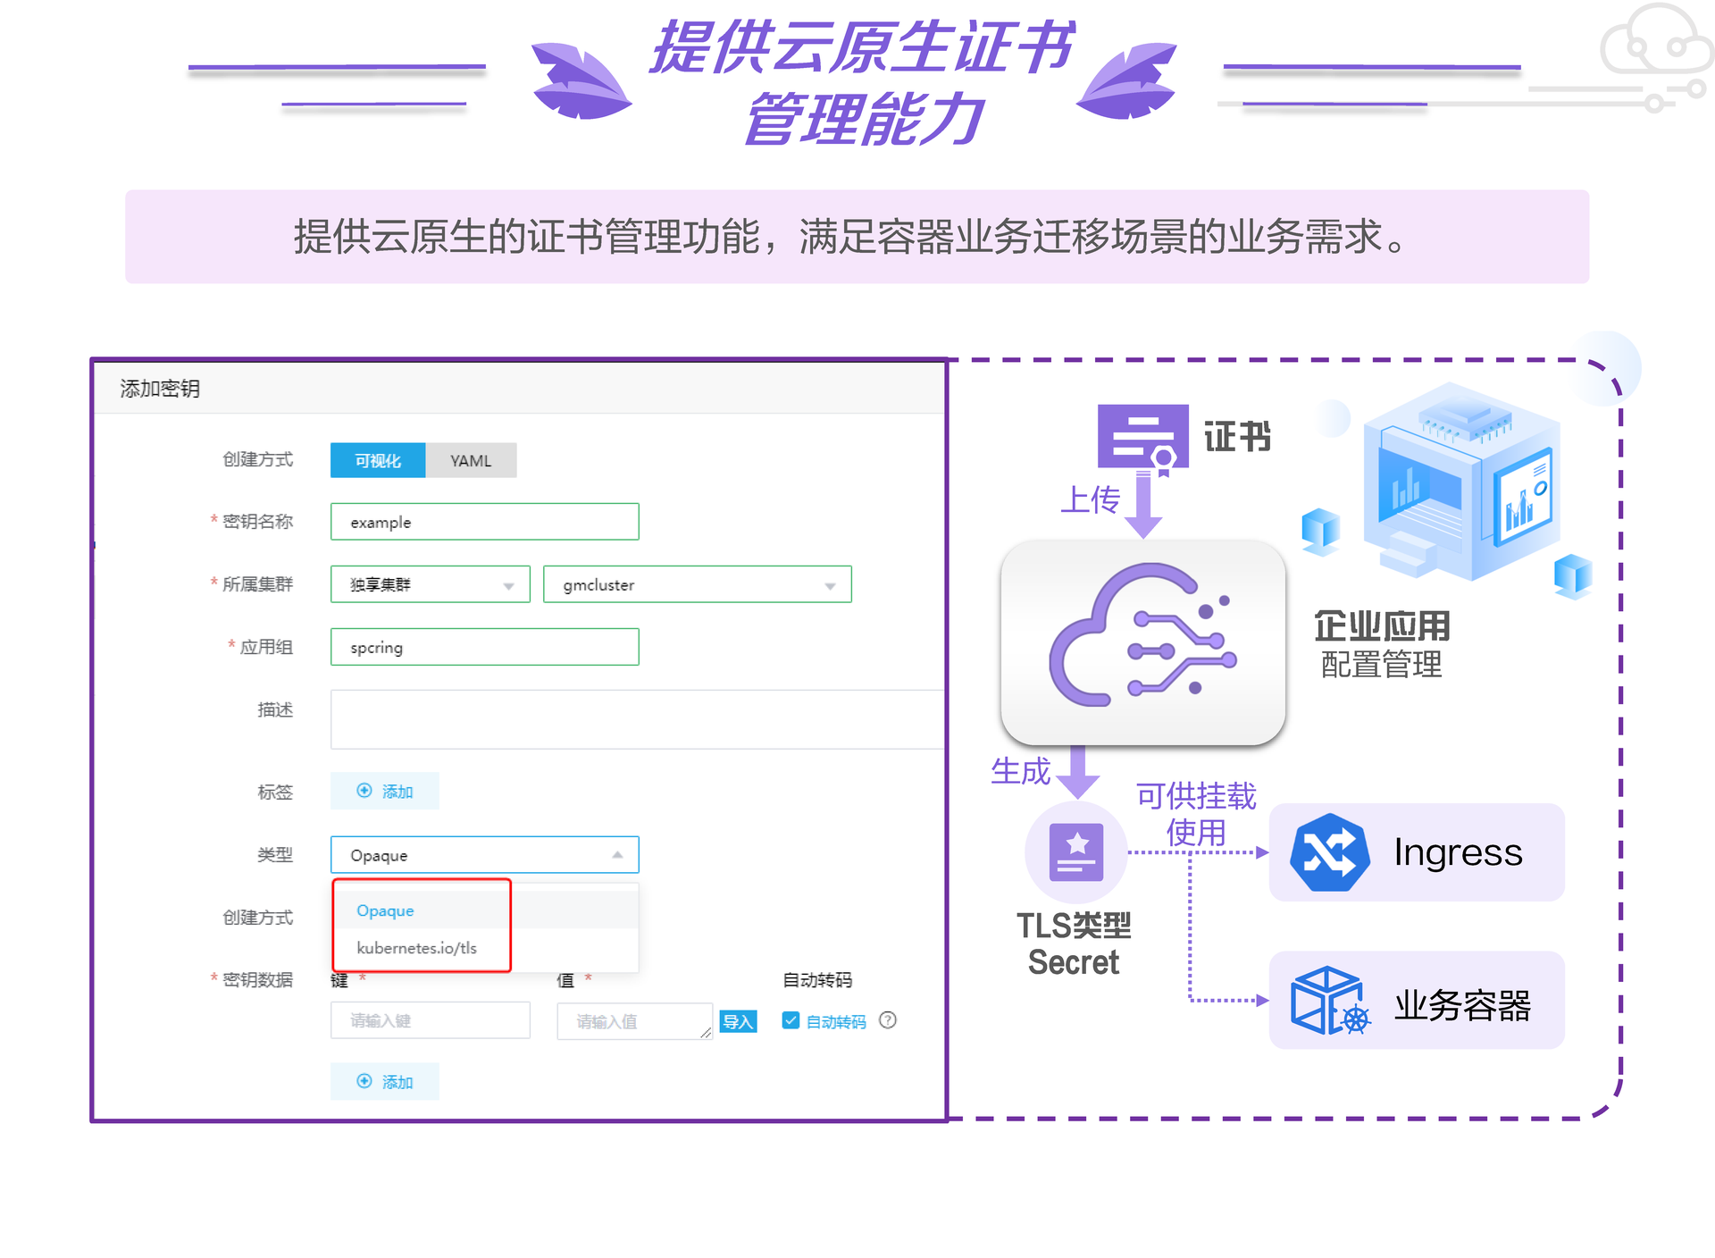Click the 添加 button next to 标签
This screenshot has width=1715, height=1258.
click(x=384, y=791)
